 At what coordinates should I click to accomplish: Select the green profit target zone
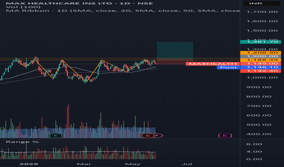pos(175,51)
